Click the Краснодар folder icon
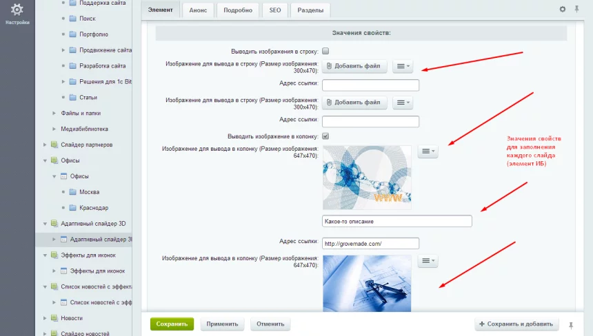The image size is (593, 336). pyautogui.click(x=73, y=207)
